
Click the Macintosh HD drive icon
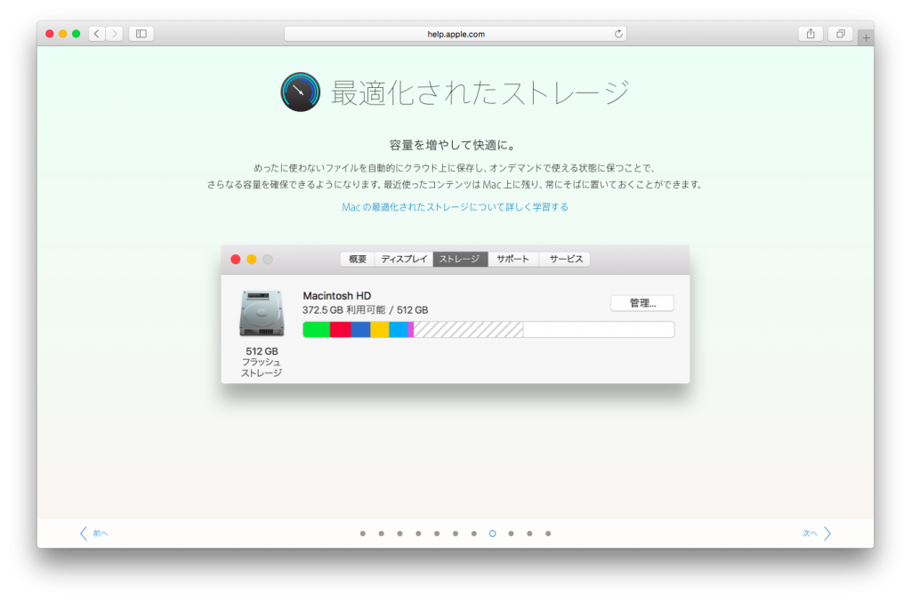coord(261,314)
